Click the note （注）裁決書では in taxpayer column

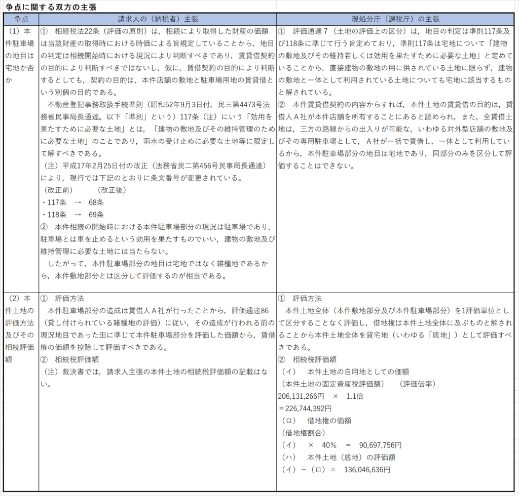pos(157,371)
